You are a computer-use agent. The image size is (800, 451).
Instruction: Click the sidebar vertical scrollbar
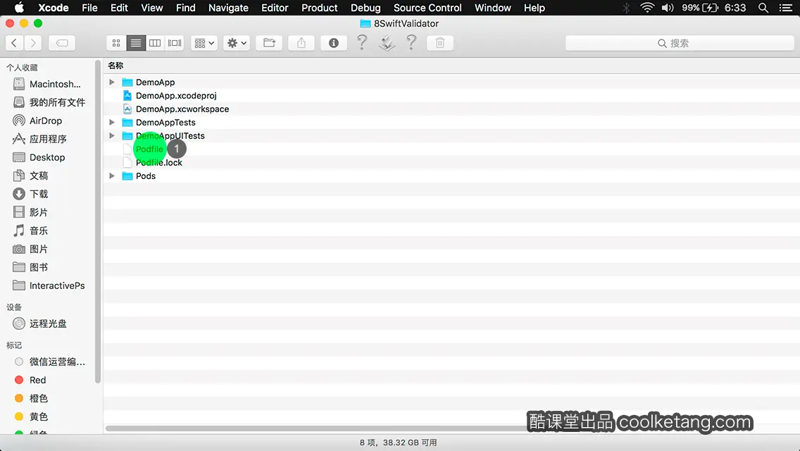(98, 222)
